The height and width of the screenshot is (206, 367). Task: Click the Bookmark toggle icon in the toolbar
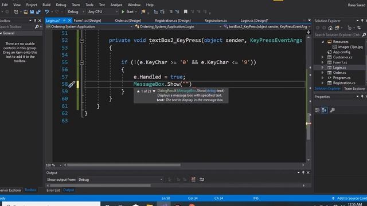(185, 11)
